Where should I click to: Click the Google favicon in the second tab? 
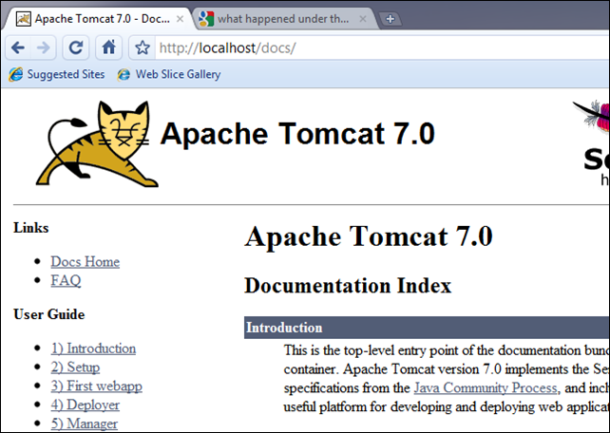click(206, 19)
